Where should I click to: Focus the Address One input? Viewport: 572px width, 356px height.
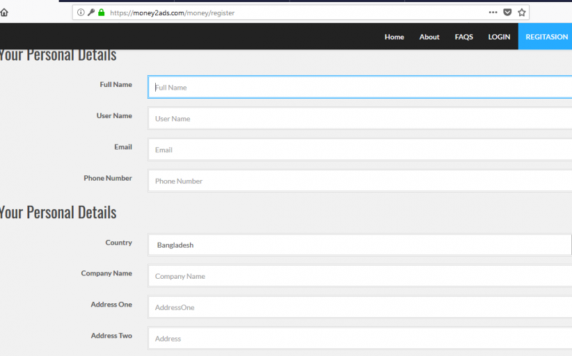coord(360,307)
